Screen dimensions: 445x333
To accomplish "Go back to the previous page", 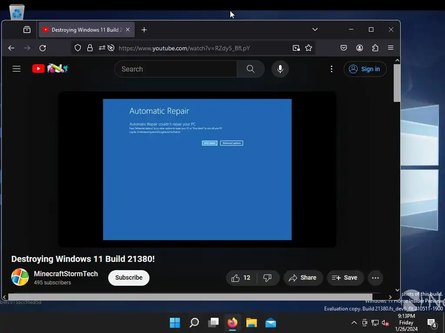I will point(11,48).
